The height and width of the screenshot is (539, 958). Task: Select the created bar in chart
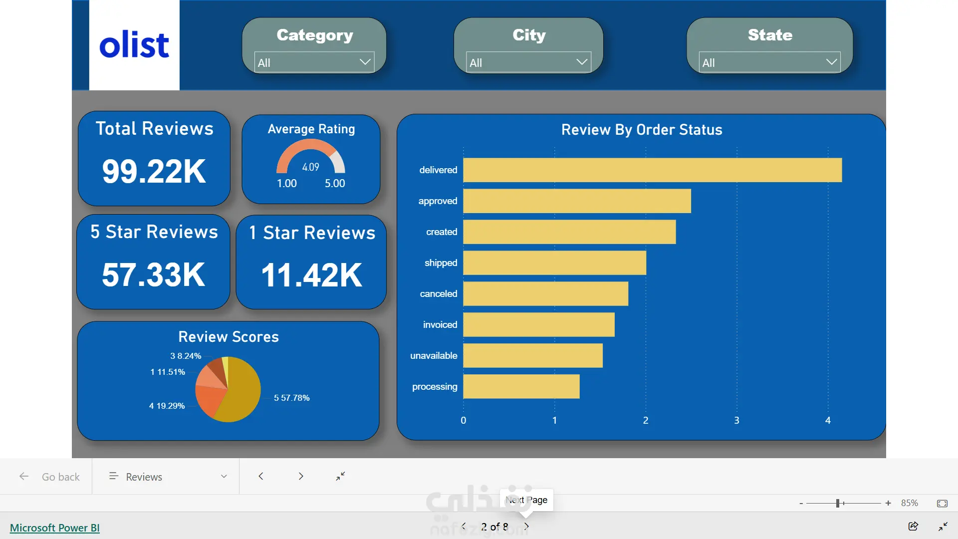point(569,232)
